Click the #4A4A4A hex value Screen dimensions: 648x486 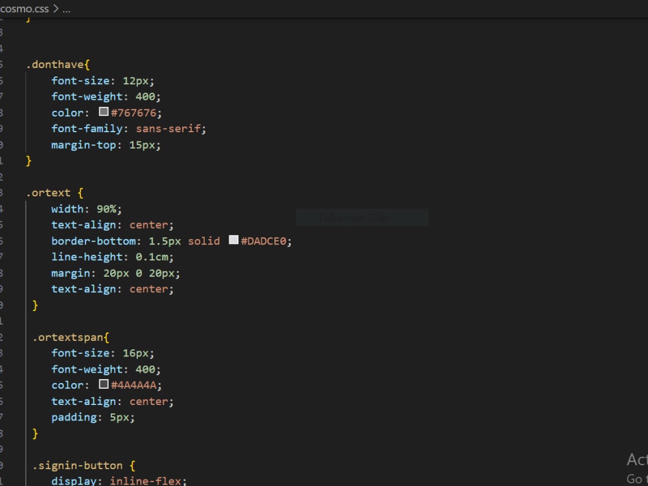(134, 385)
